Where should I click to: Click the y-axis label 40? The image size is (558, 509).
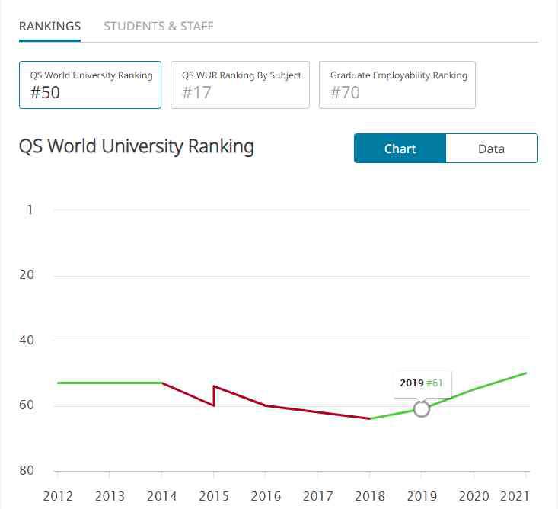(27, 340)
